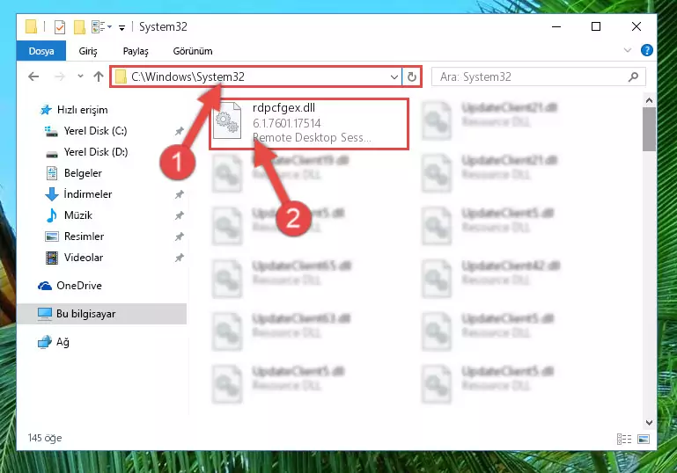This screenshot has width=677, height=473.
Task: Click the scroll down arrow of file list
Action: coord(649,423)
